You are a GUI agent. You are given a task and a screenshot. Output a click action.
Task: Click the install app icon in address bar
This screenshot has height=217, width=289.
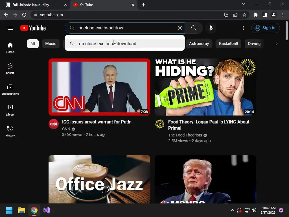226,15
